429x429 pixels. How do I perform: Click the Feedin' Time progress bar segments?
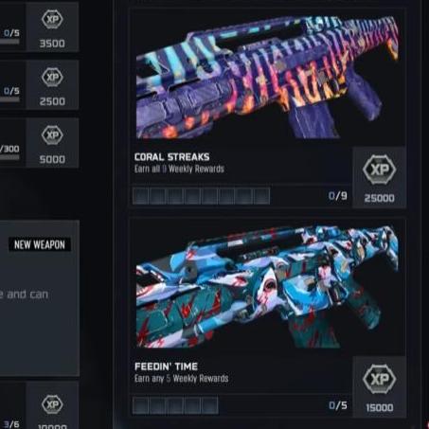pyautogui.click(x=175, y=405)
